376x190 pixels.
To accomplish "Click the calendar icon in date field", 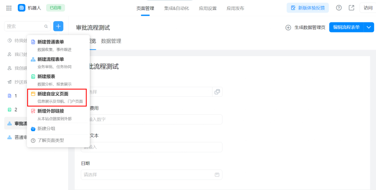I will [217, 174].
